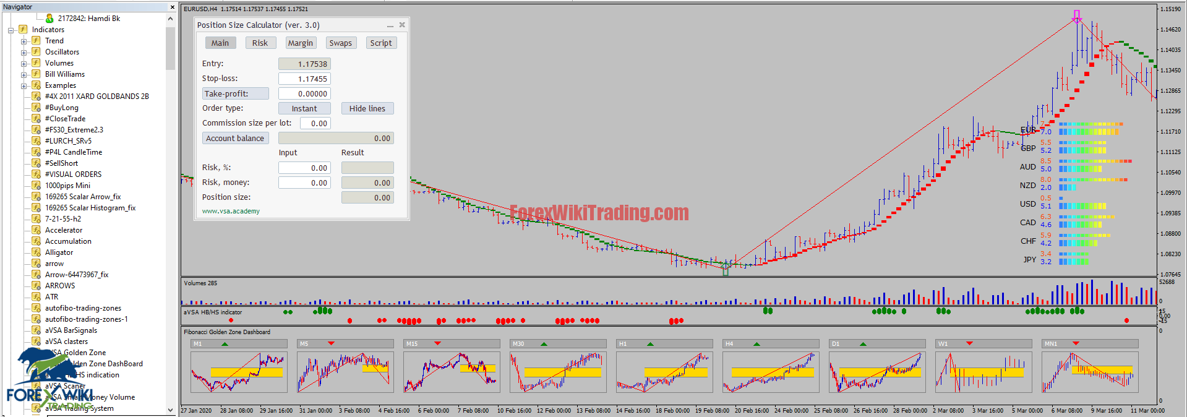Select the #4X 2011 XARD GOLDBANDS 2B indicator icon
Image resolution: width=1187 pixels, height=417 pixels.
36,97
